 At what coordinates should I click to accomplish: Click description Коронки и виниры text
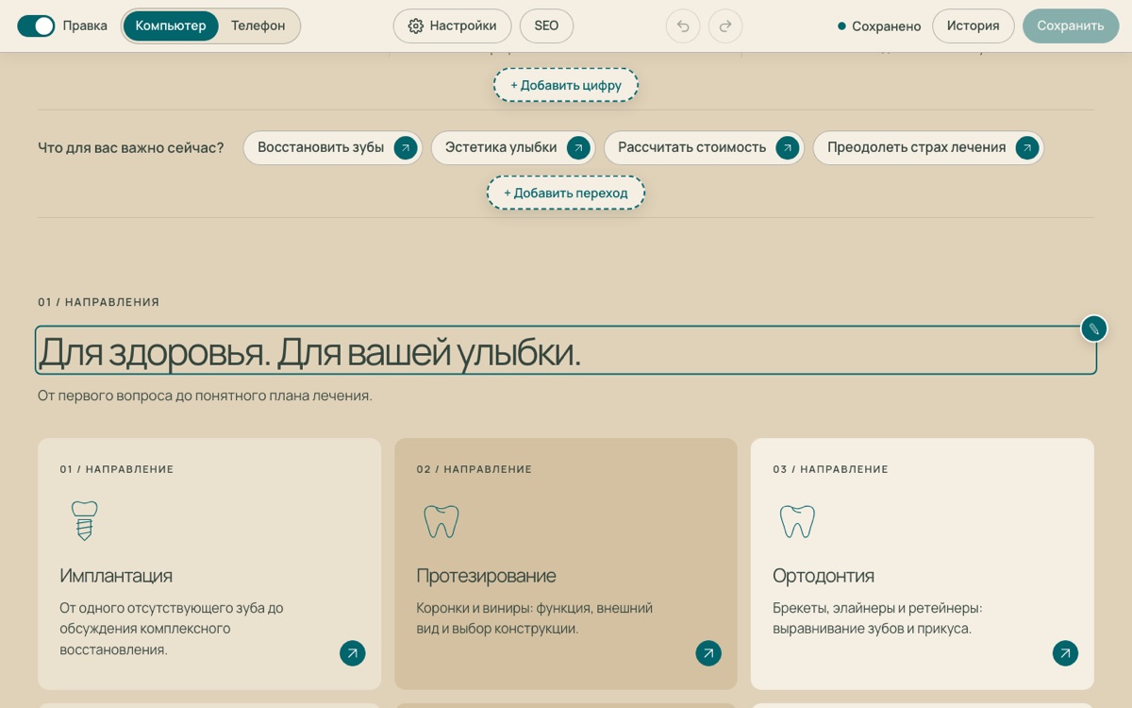click(x=534, y=618)
